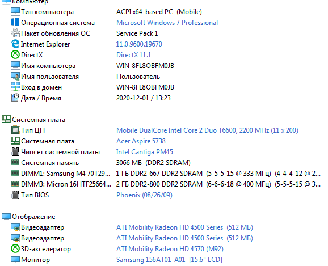Screen dimensions: 328x266
Task: Select the DIMM3: Micron memory row
Action: (x=166, y=184)
